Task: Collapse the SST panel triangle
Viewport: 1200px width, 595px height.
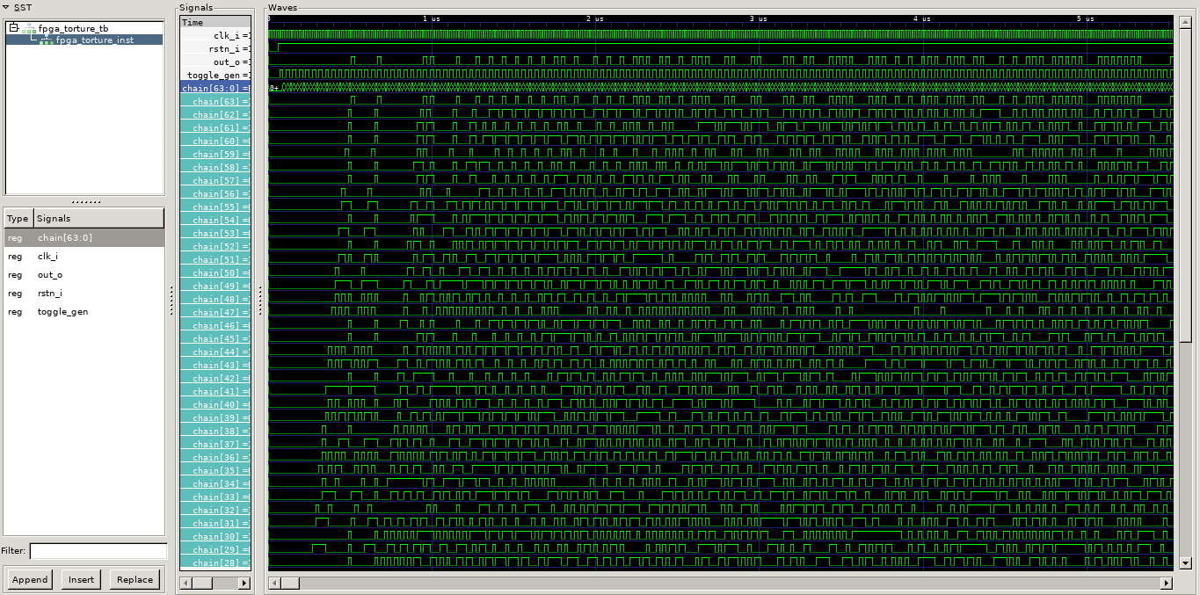Action: [6, 7]
